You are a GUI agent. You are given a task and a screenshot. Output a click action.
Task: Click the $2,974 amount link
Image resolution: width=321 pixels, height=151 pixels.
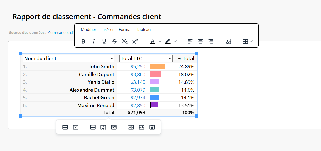tap(138, 97)
